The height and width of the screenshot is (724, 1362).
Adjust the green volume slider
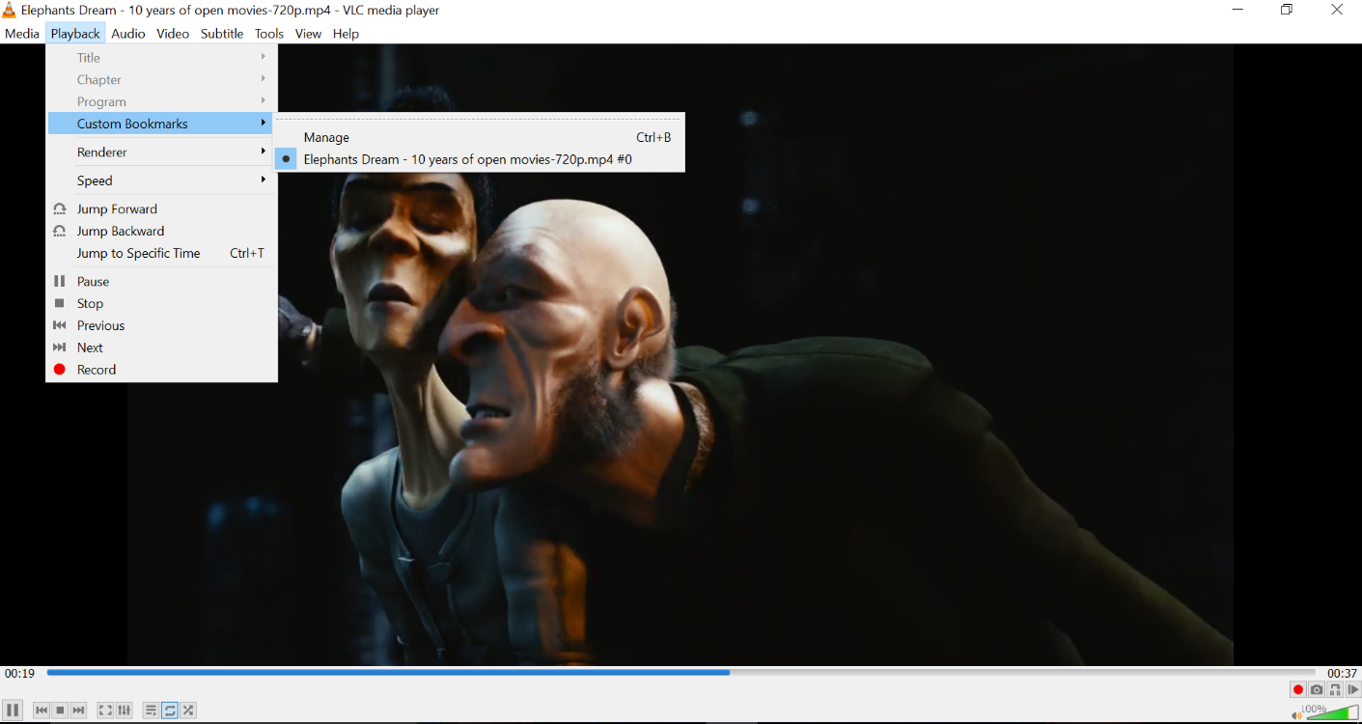(x=1333, y=712)
